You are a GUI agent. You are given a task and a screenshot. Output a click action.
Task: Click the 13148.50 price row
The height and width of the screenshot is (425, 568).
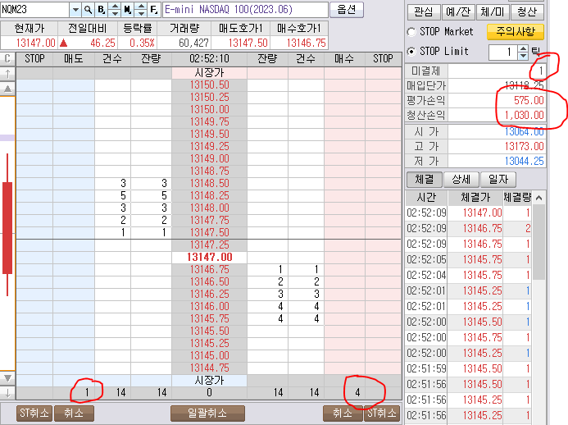point(209,184)
